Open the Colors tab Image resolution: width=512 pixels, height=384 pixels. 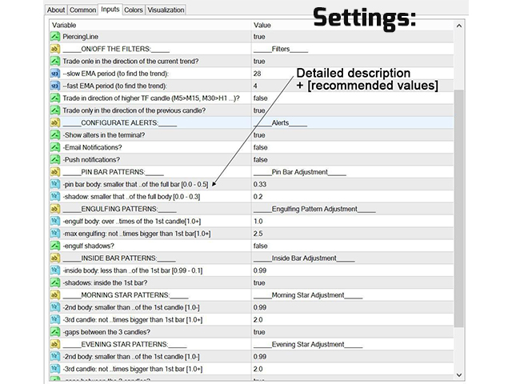[134, 10]
